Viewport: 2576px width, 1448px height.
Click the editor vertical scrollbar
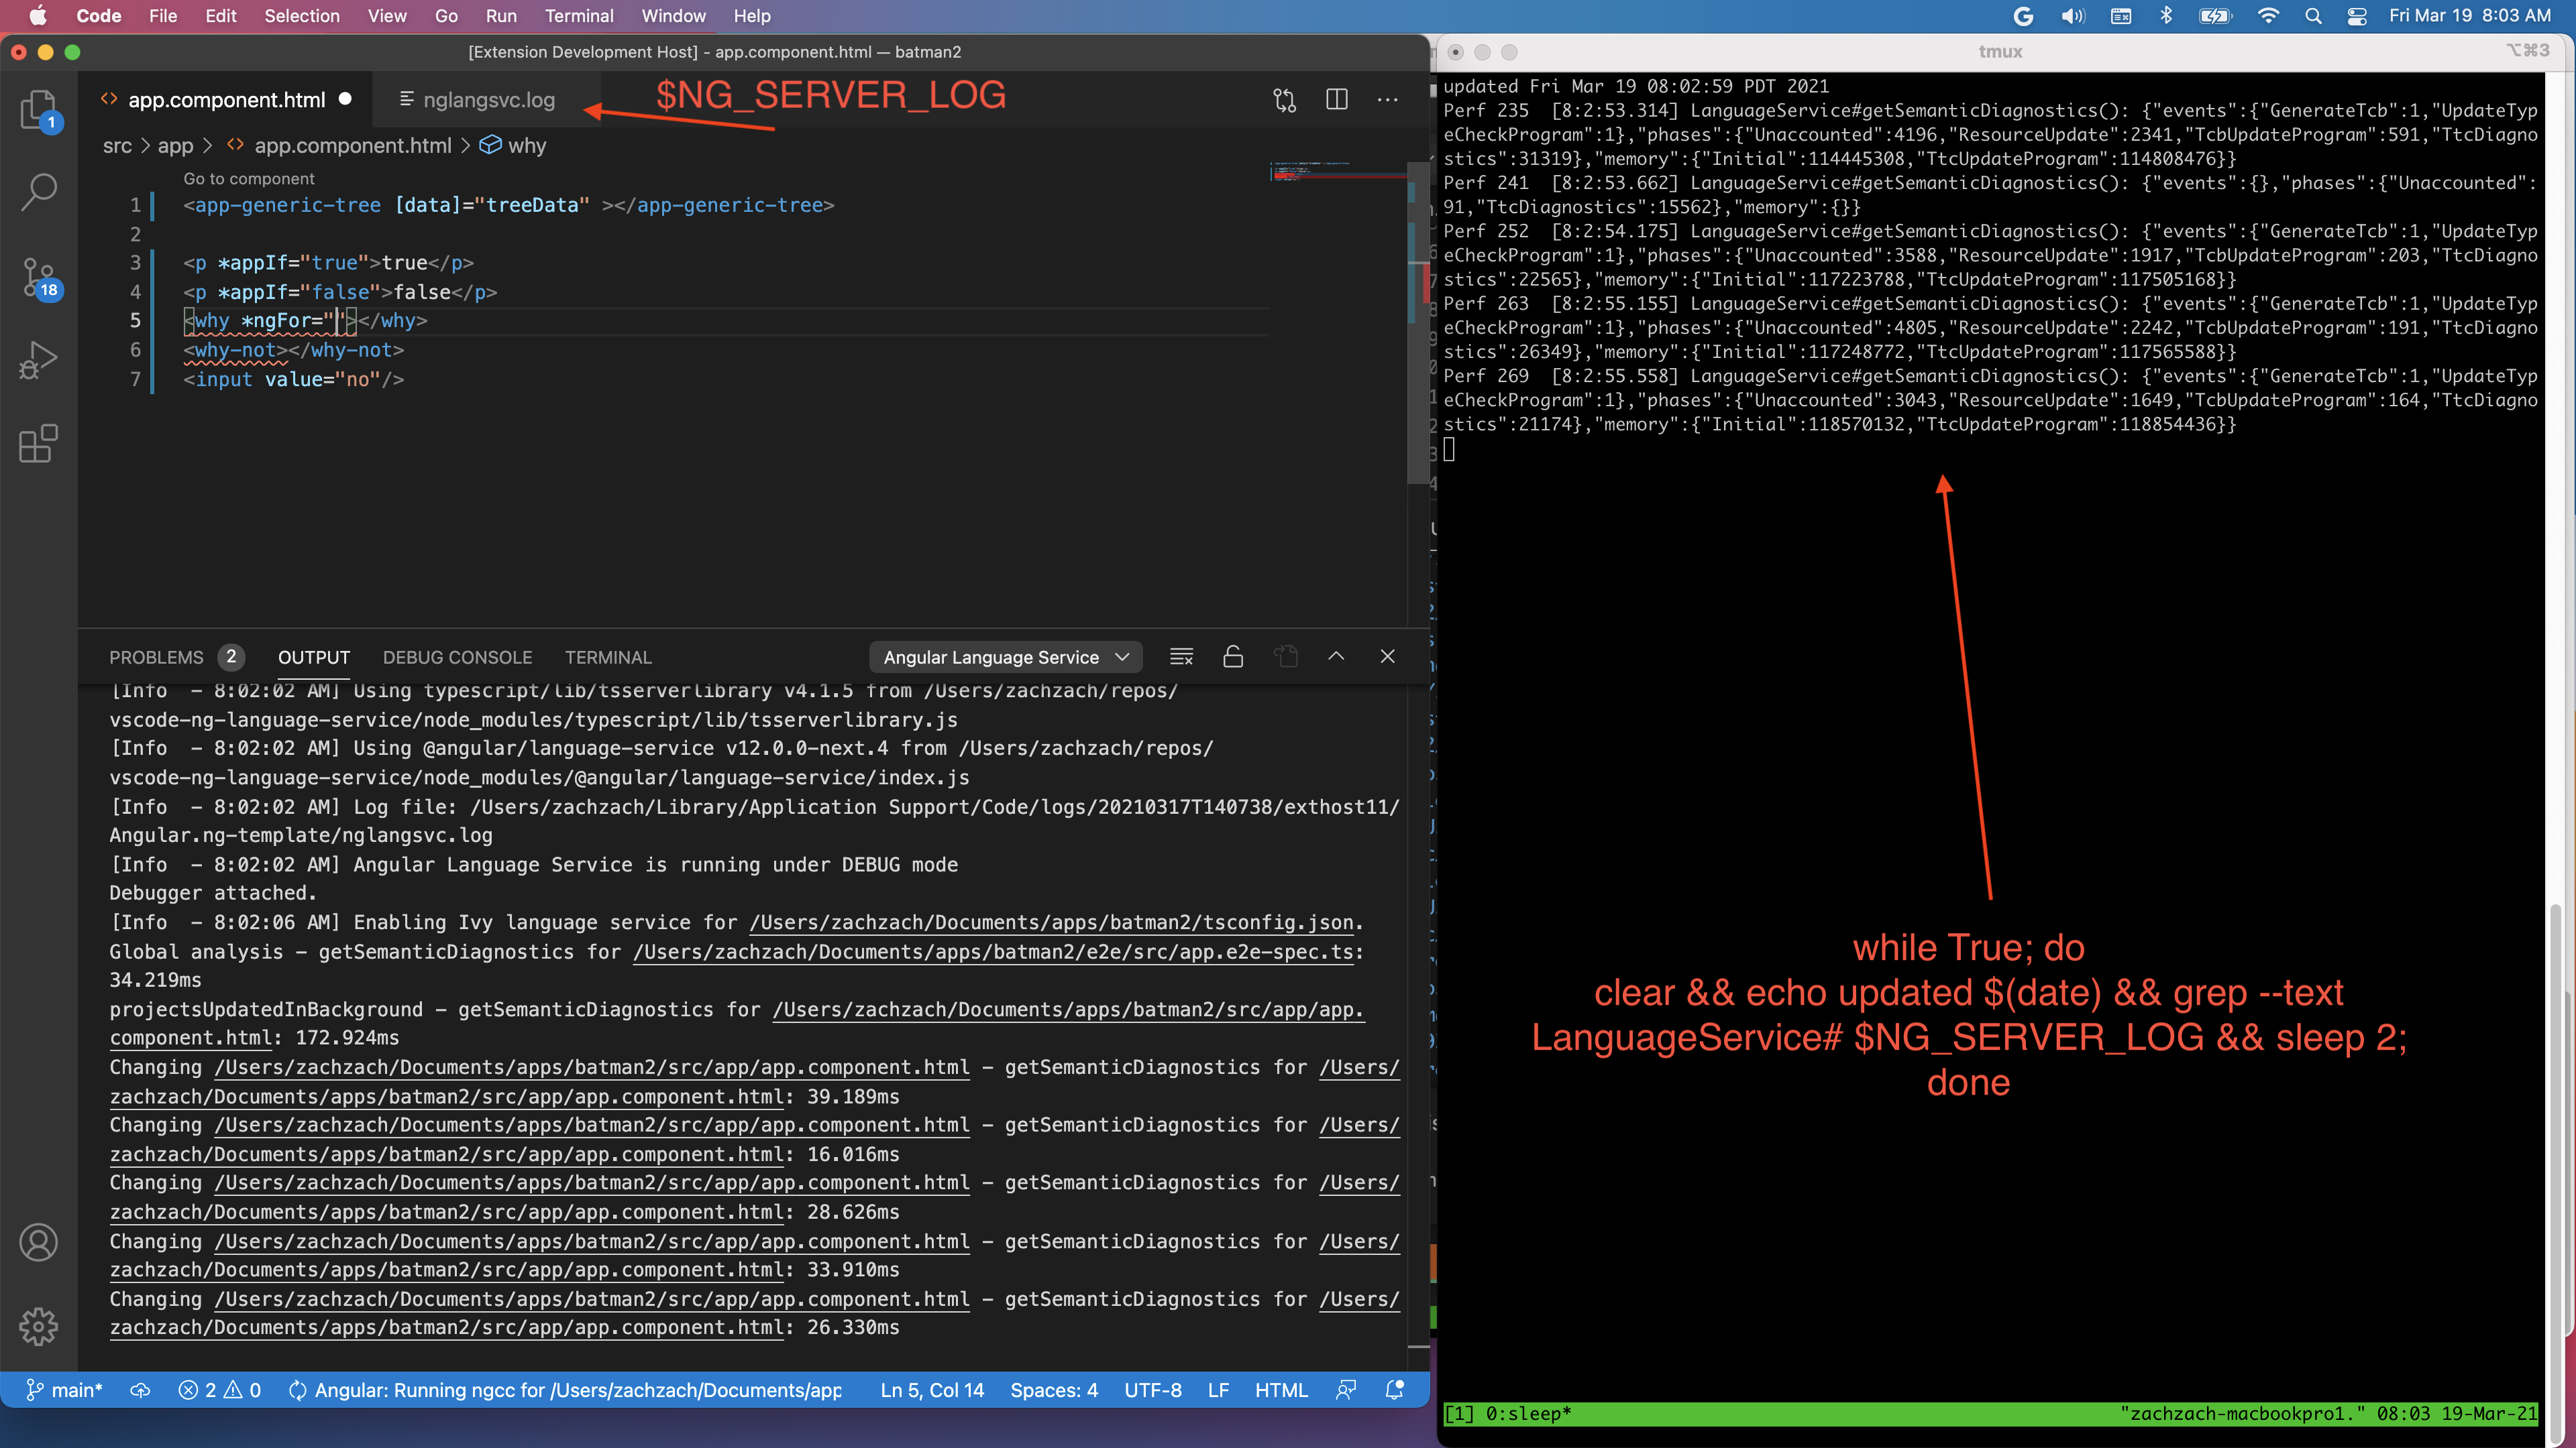pos(1418,324)
